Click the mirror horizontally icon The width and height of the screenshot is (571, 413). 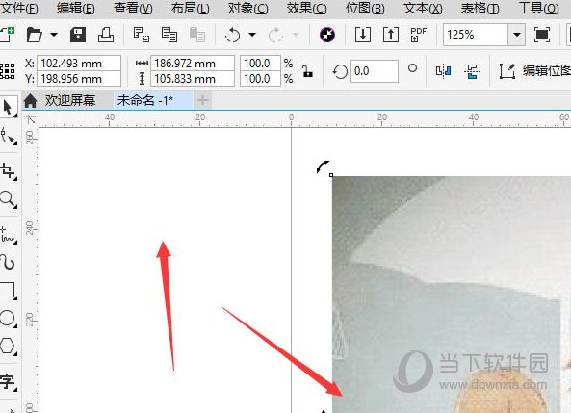coord(443,71)
